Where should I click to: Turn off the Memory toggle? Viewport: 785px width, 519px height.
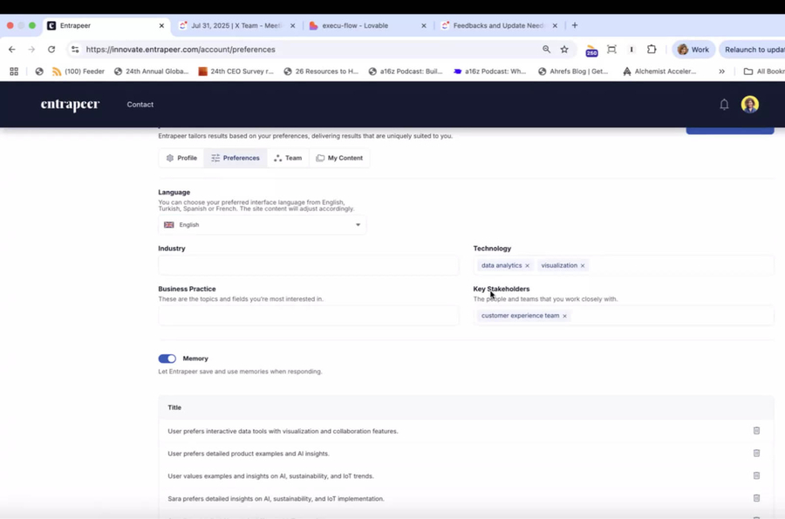(167, 359)
